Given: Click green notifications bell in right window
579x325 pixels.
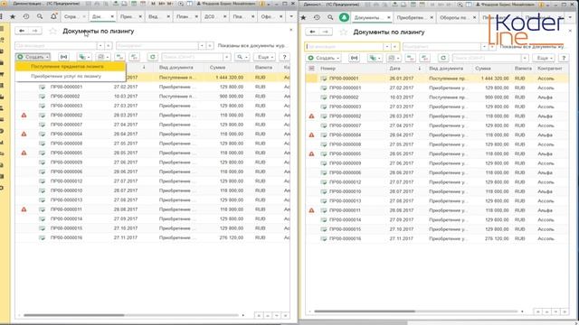Looking at the screenshot, I should pyautogui.click(x=344, y=17).
